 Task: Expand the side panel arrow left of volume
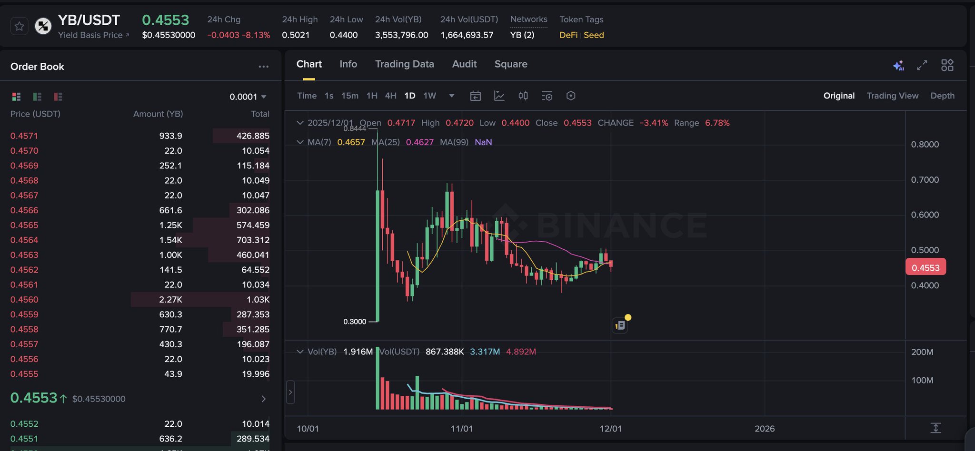click(290, 392)
